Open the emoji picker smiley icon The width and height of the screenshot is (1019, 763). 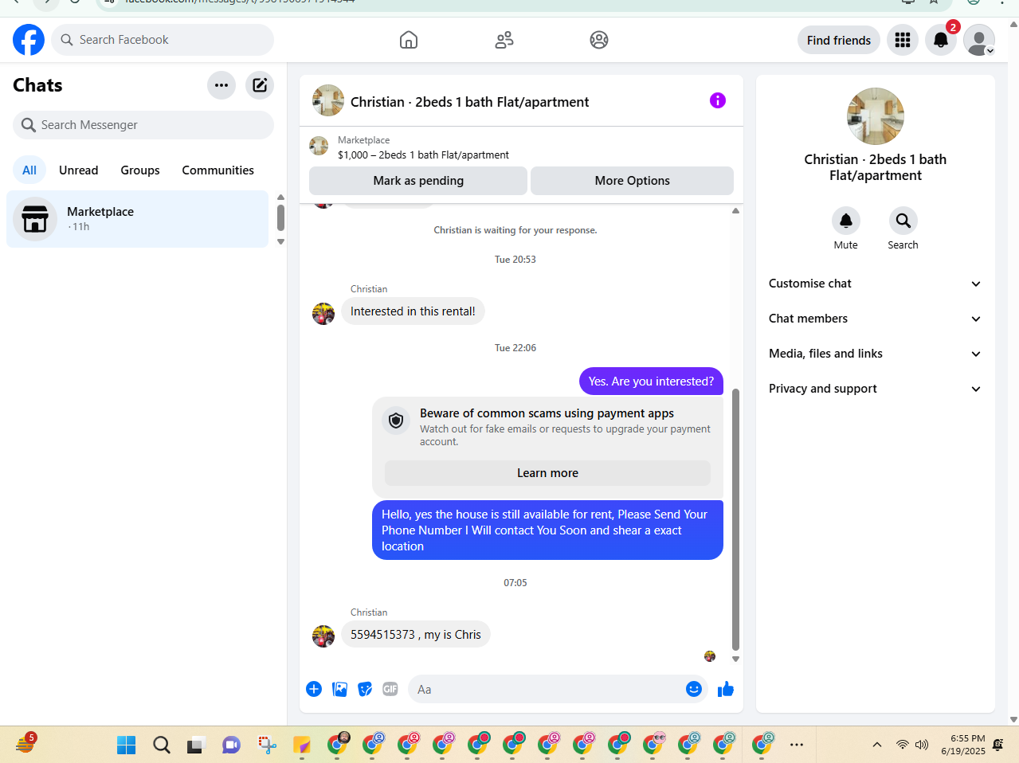pos(694,689)
